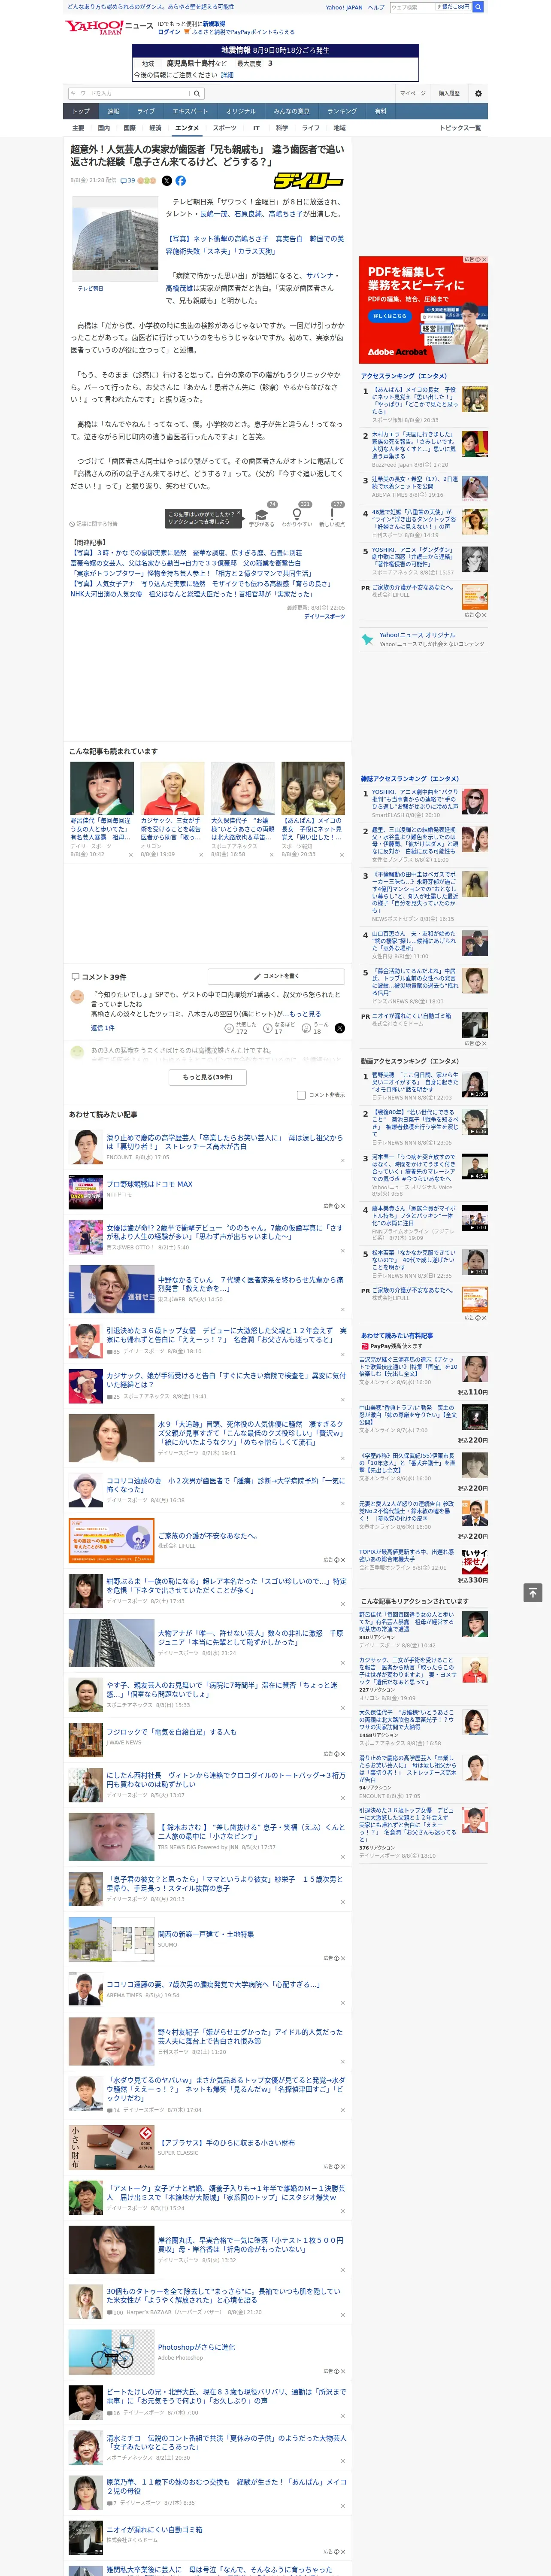Viewport: 551px width, 2576px height.
Task: Open first commenter's avatar
Action: [77, 997]
